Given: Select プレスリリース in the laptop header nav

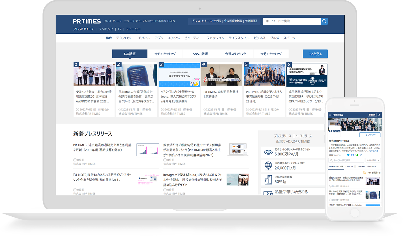Looking at the screenshot, I should (x=84, y=29).
